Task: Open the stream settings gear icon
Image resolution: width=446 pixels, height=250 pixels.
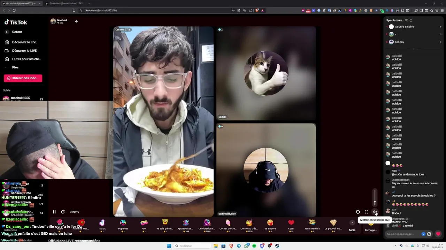Action: click(x=358, y=212)
